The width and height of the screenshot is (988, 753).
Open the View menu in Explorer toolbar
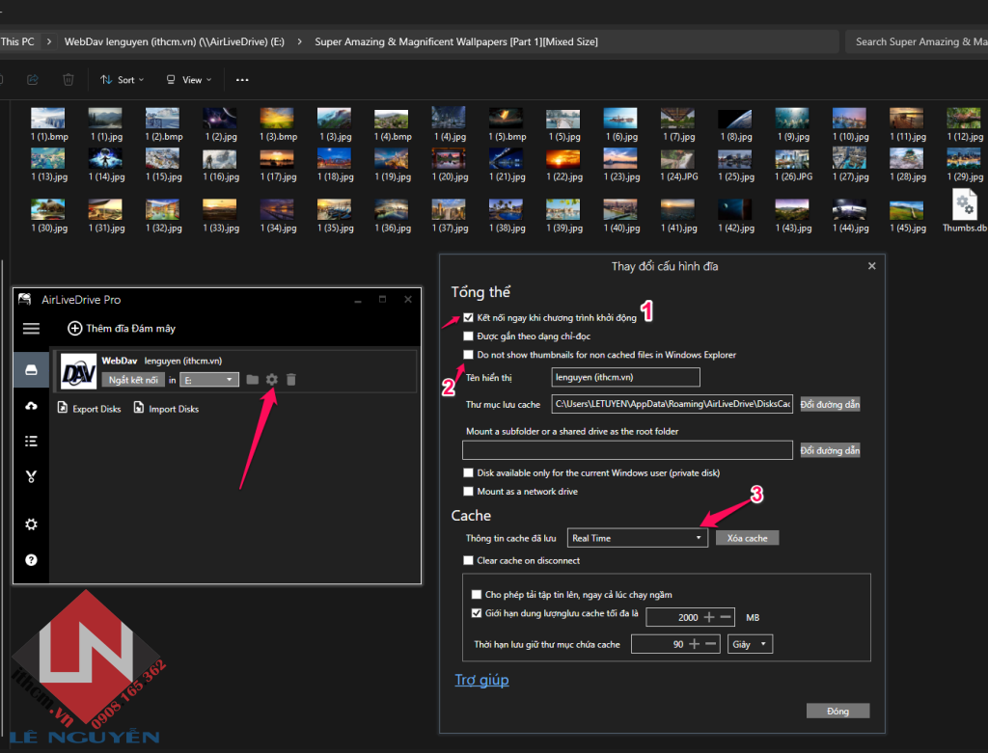190,80
